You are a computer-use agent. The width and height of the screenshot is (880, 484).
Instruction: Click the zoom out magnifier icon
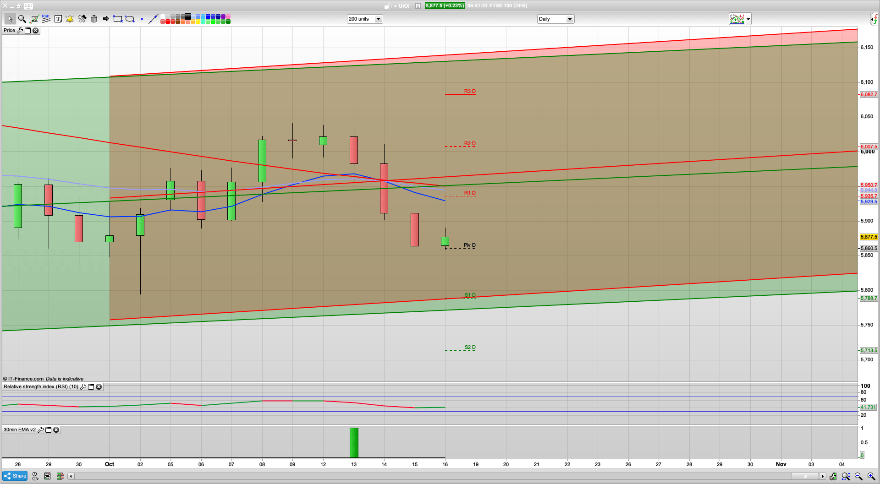pos(858,476)
